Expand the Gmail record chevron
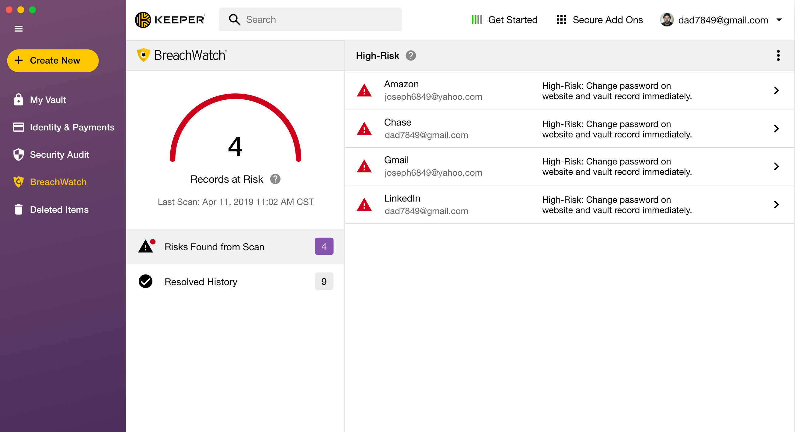Viewport: 795px width, 432px height. 776,167
